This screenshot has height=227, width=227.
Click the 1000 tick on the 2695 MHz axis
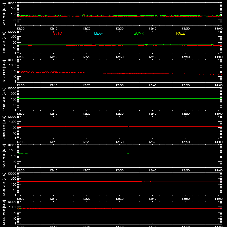tap(13, 122)
